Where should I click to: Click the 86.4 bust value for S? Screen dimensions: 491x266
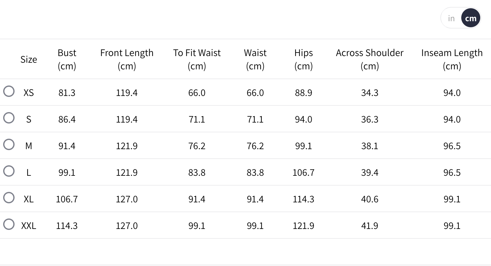(67, 119)
